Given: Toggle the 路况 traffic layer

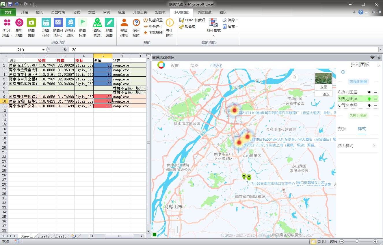Looking at the screenshot, I should click(323, 94).
